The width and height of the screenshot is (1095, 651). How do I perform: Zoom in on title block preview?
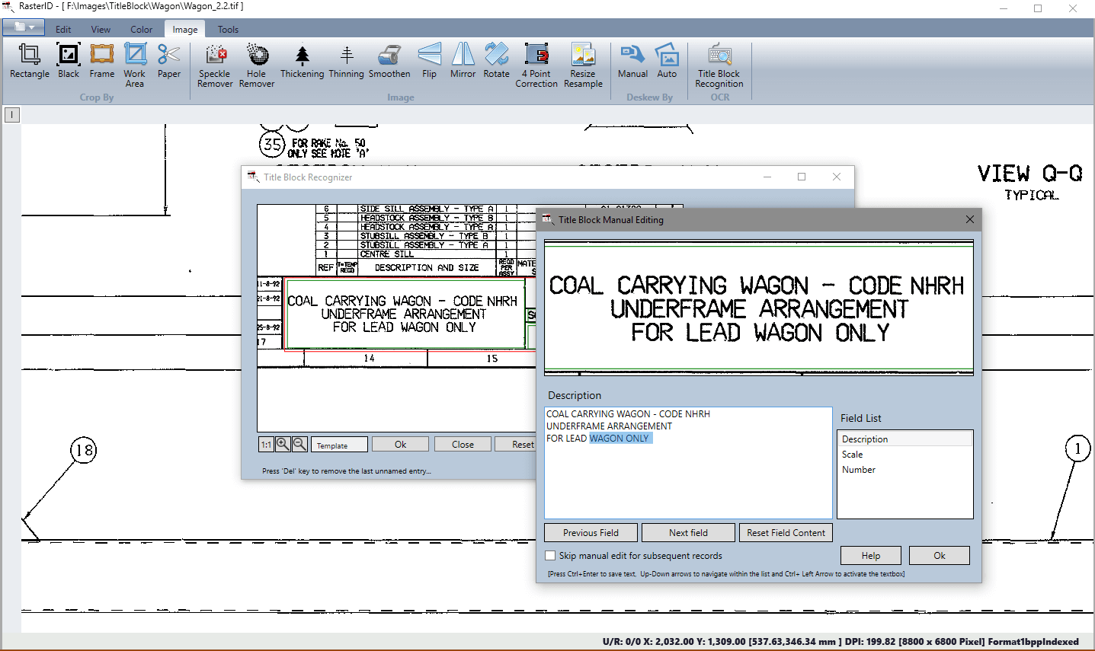coord(283,444)
